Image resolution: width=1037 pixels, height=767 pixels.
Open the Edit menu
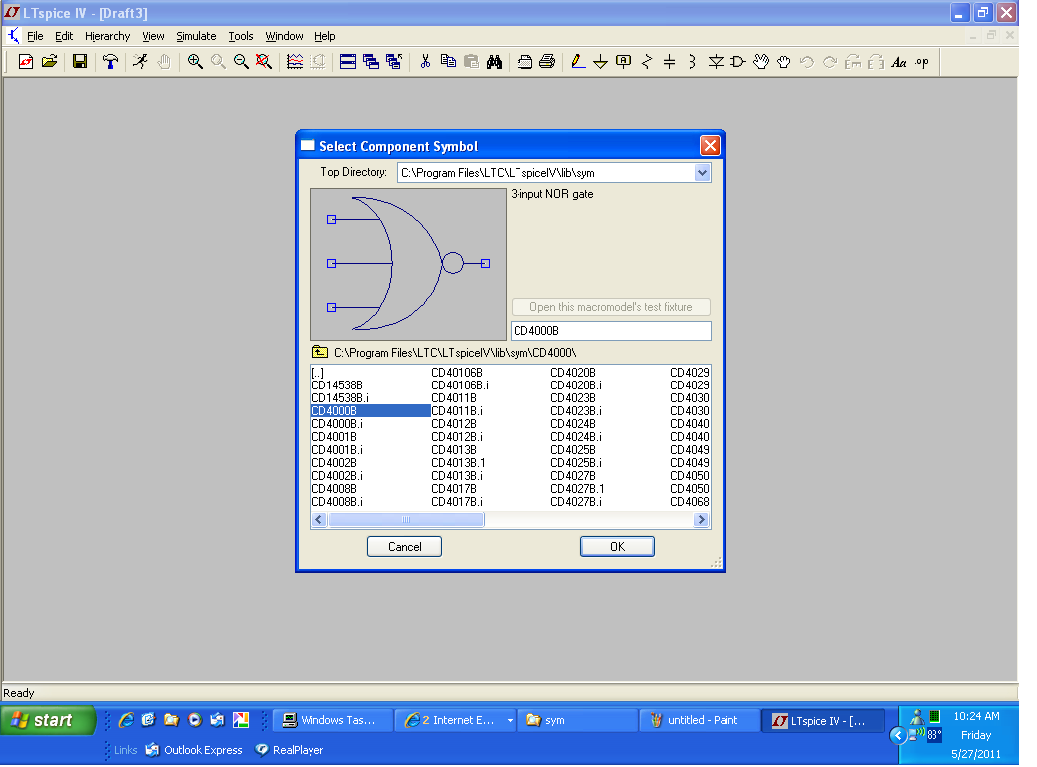(x=64, y=36)
